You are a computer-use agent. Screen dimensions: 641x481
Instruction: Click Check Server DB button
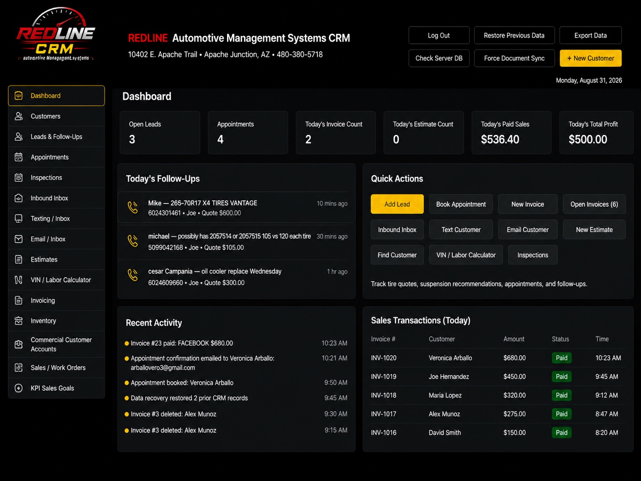pos(439,58)
